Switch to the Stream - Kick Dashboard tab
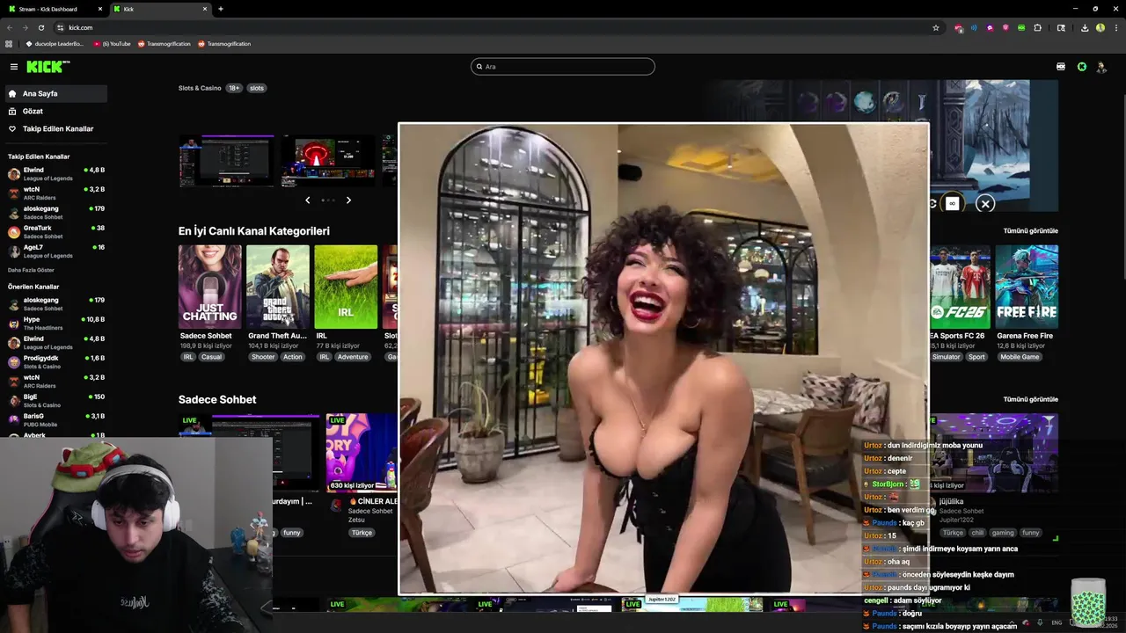The width and height of the screenshot is (1126, 633). coord(53,9)
